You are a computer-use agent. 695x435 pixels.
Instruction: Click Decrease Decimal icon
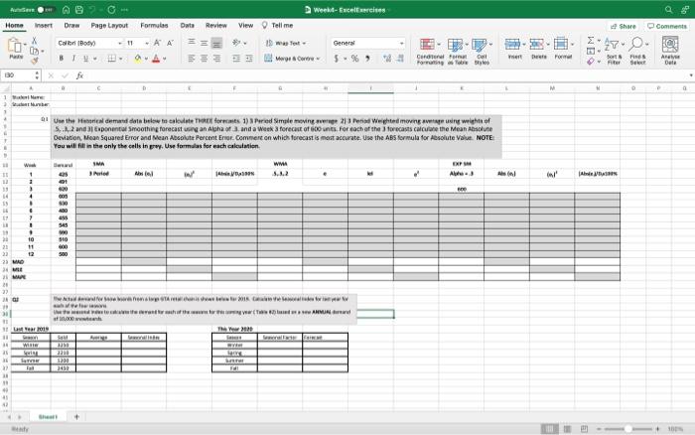point(400,58)
